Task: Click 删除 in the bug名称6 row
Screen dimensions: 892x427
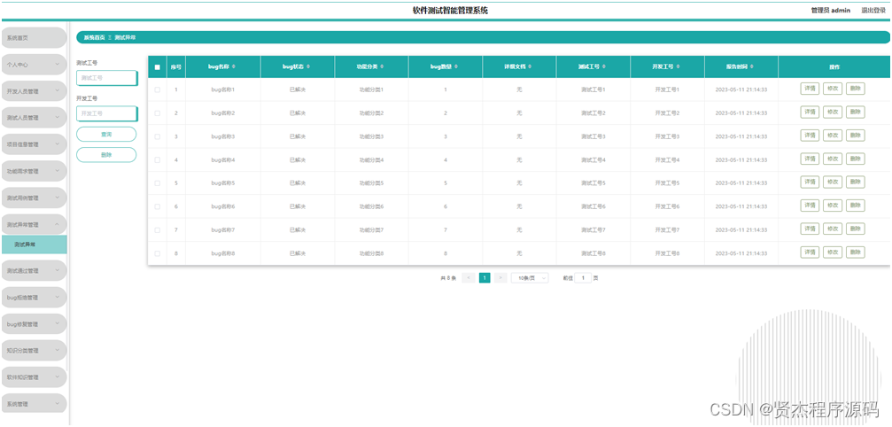Action: [855, 206]
